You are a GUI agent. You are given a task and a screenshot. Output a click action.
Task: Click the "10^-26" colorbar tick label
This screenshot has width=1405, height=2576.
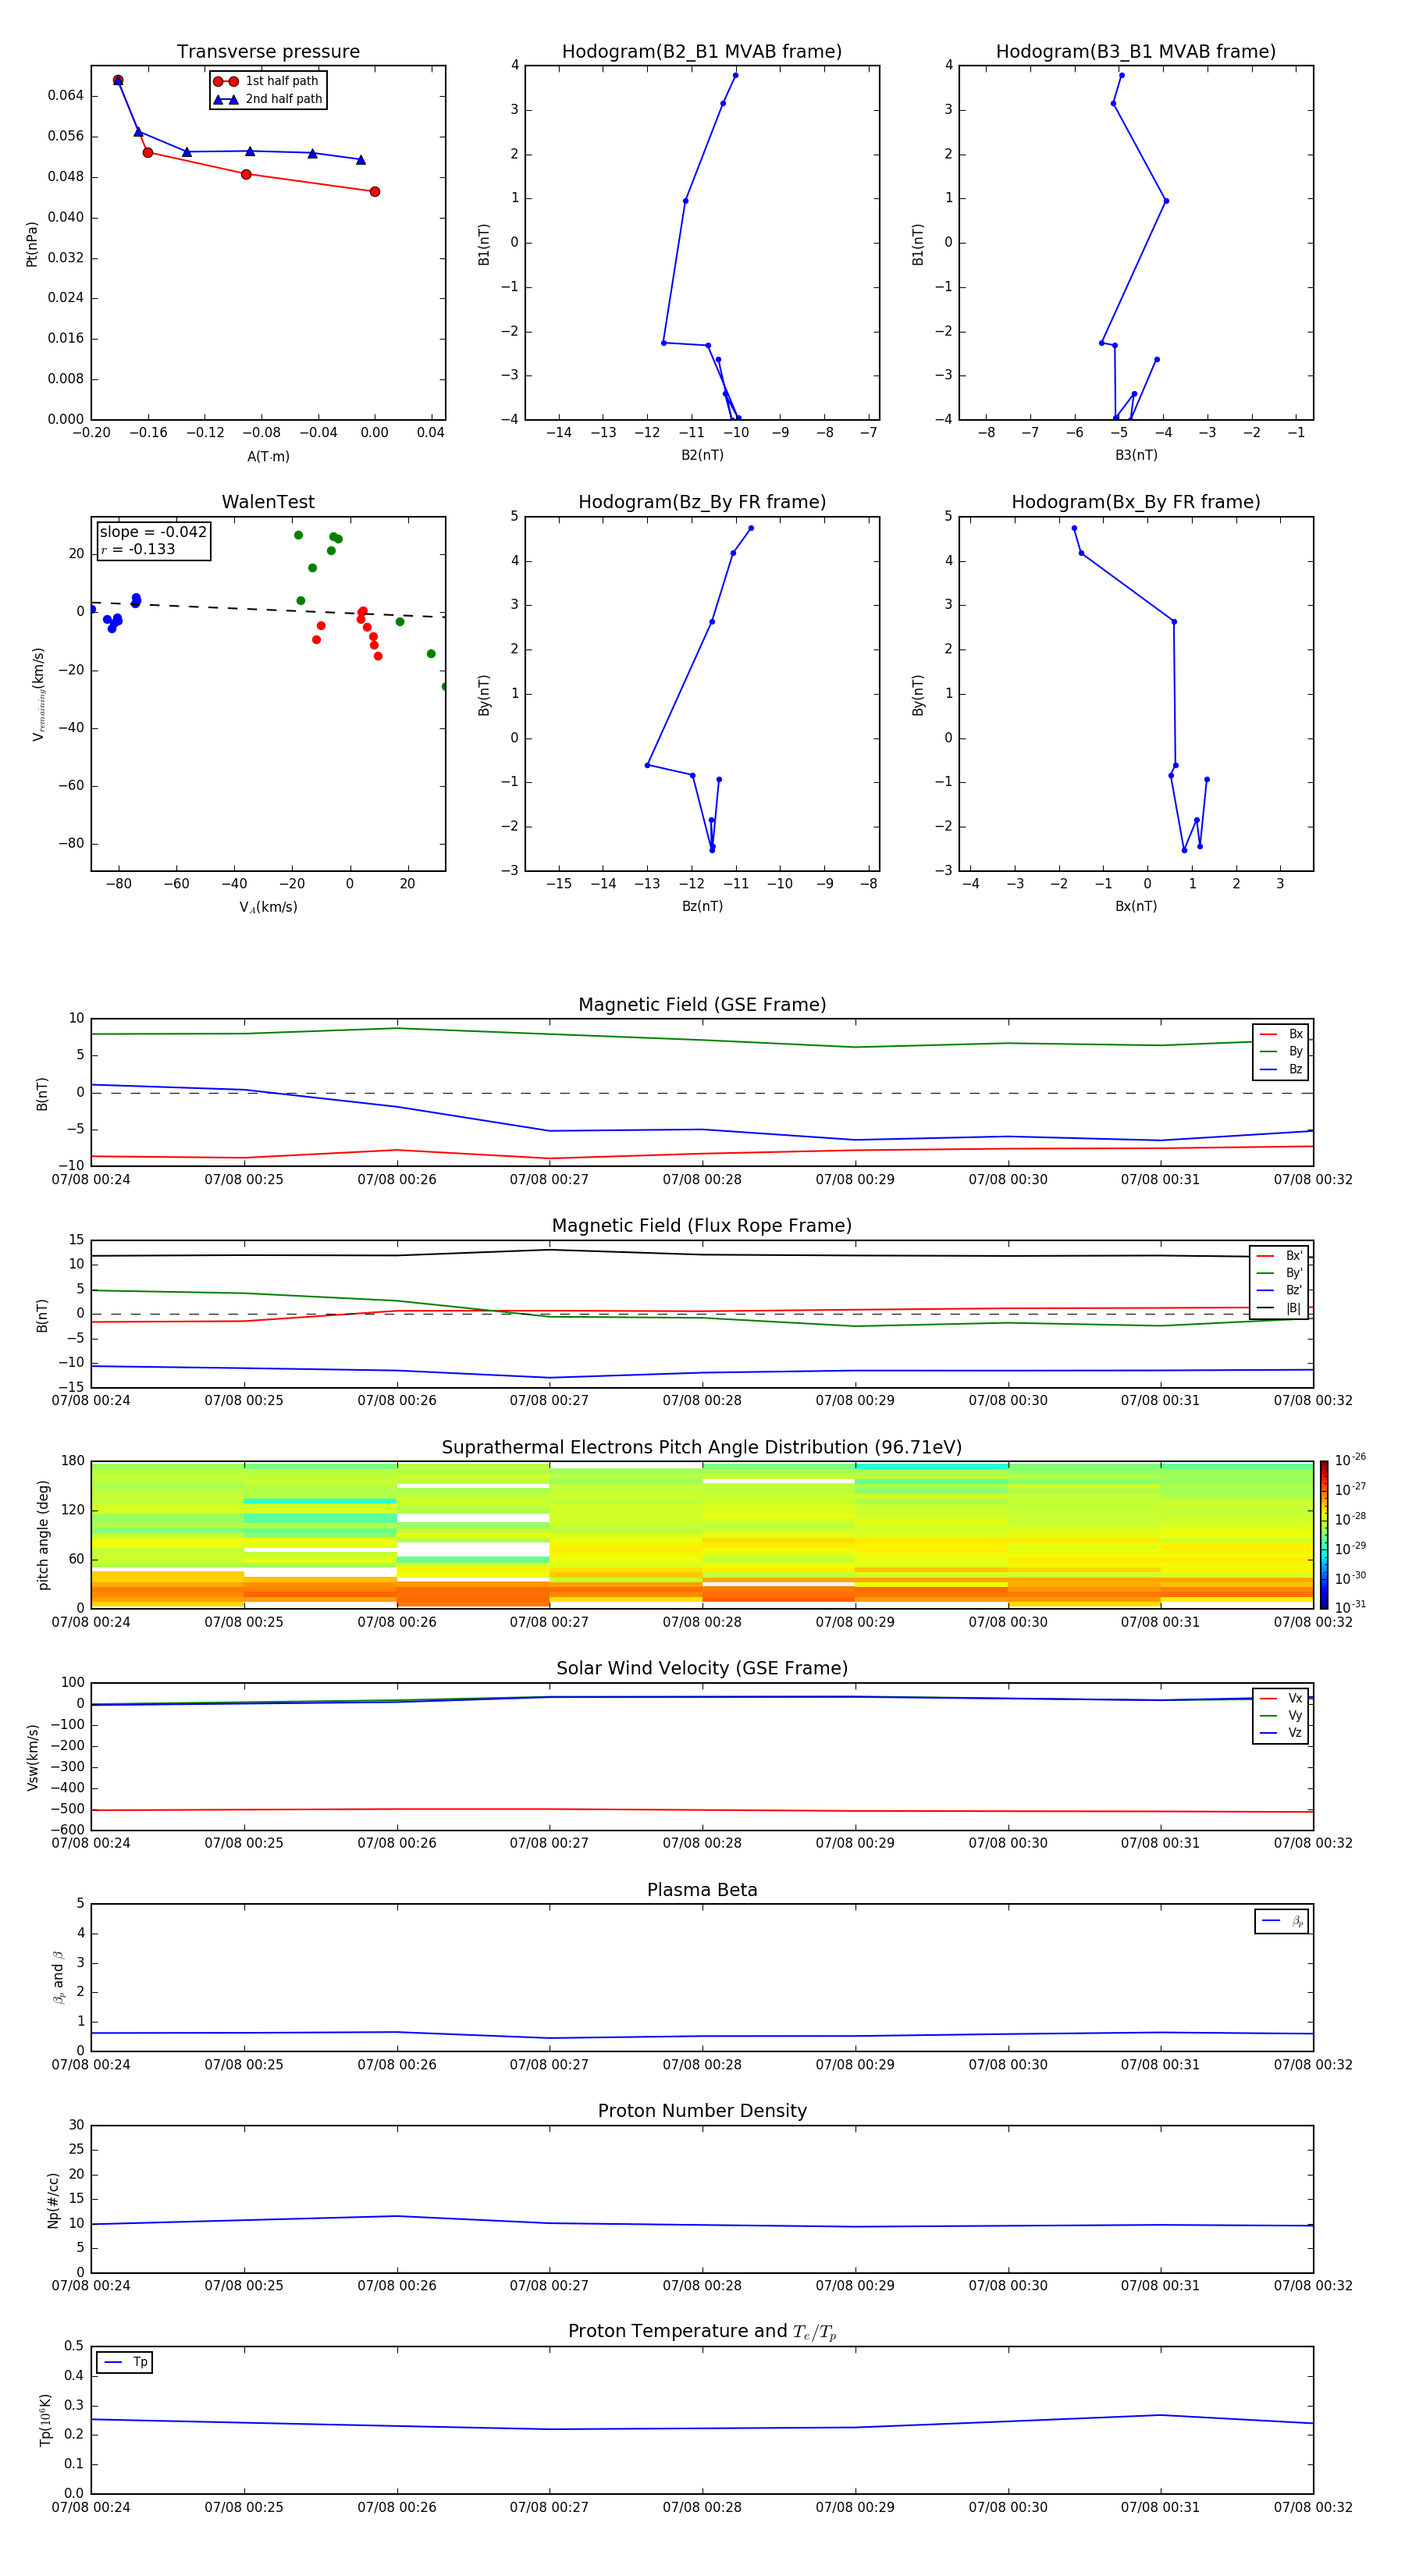1350,1460
